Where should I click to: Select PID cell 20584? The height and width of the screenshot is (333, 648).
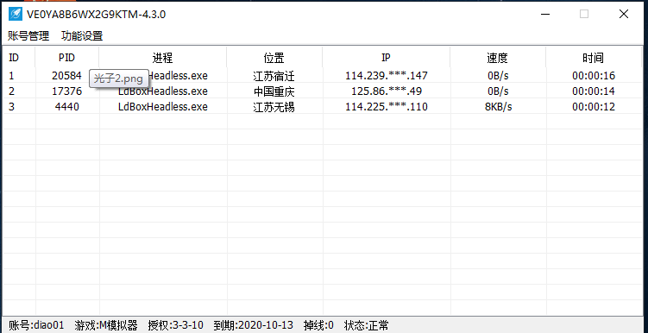point(66,76)
